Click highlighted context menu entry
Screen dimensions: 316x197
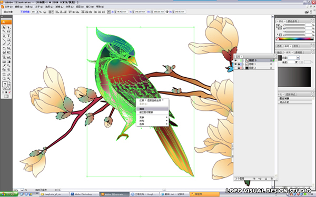pyautogui.click(x=152, y=109)
